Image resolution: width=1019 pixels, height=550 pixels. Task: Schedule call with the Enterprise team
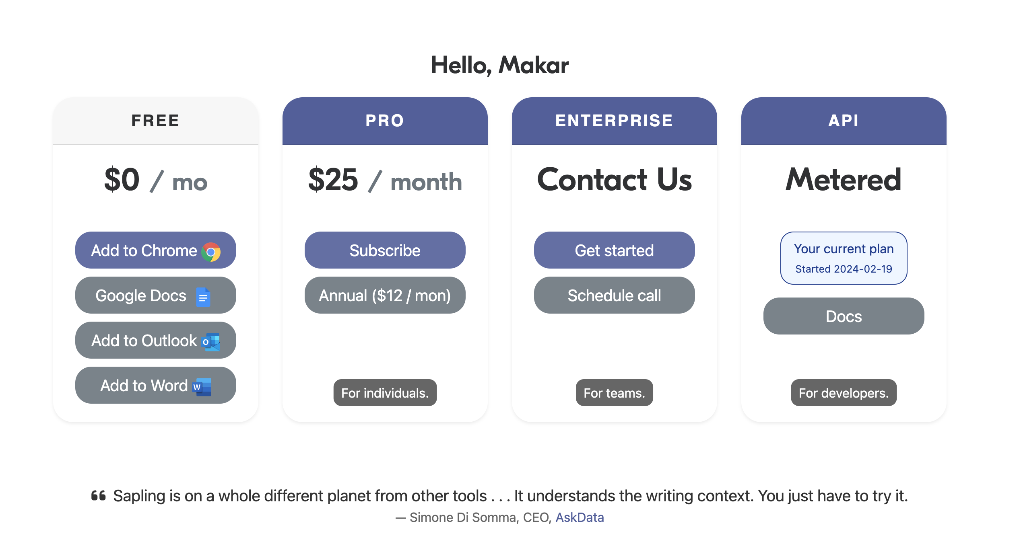(x=614, y=296)
